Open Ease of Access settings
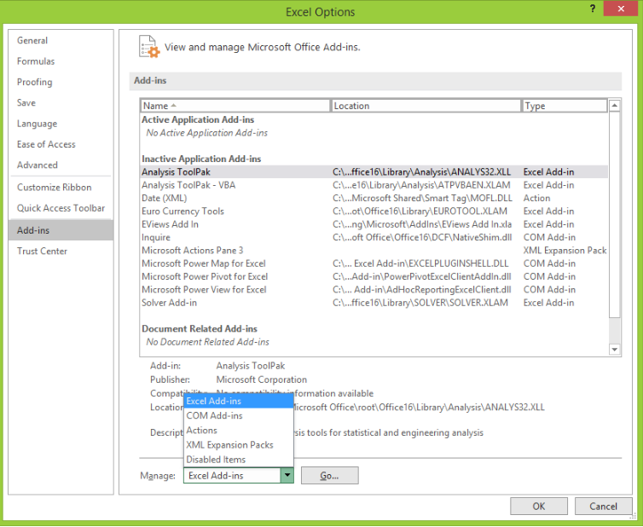 61,144
